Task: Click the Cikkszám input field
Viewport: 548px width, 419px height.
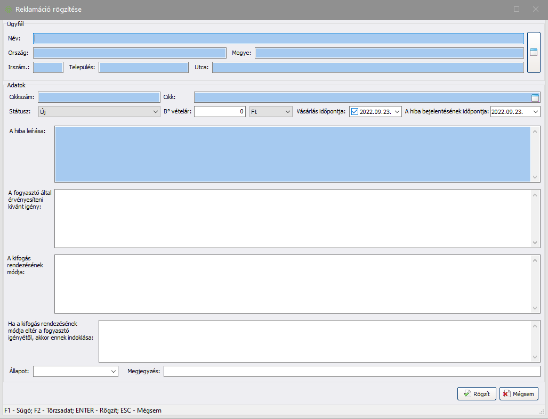Action: click(99, 97)
